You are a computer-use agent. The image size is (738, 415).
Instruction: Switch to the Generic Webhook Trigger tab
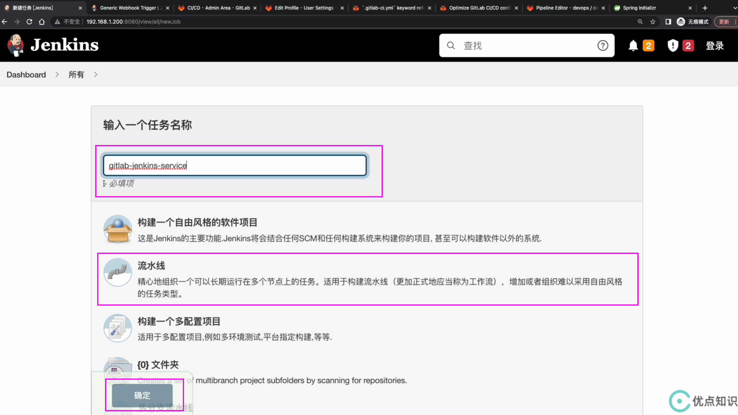pos(130,8)
